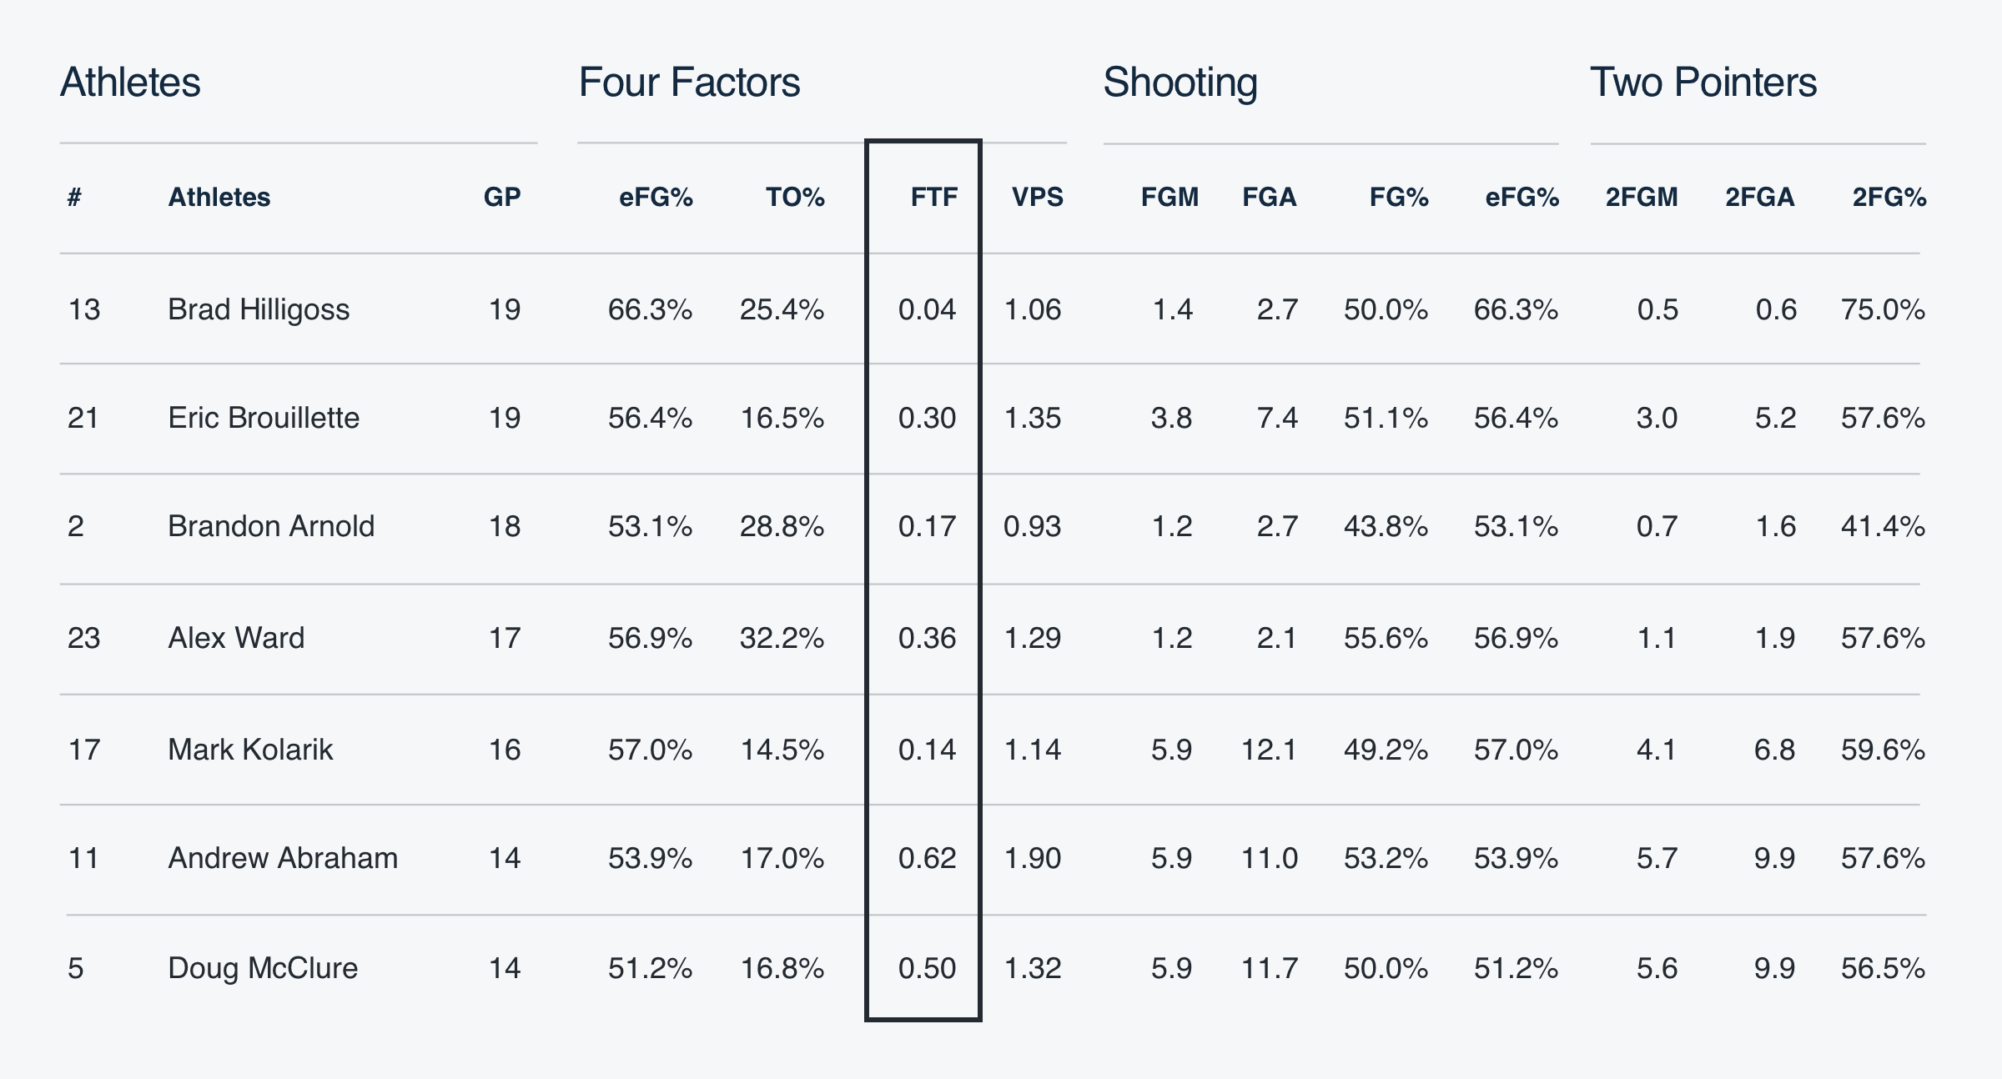Viewport: 2002px width, 1079px height.
Task: Sort table by GP column header
Action: [x=502, y=198]
